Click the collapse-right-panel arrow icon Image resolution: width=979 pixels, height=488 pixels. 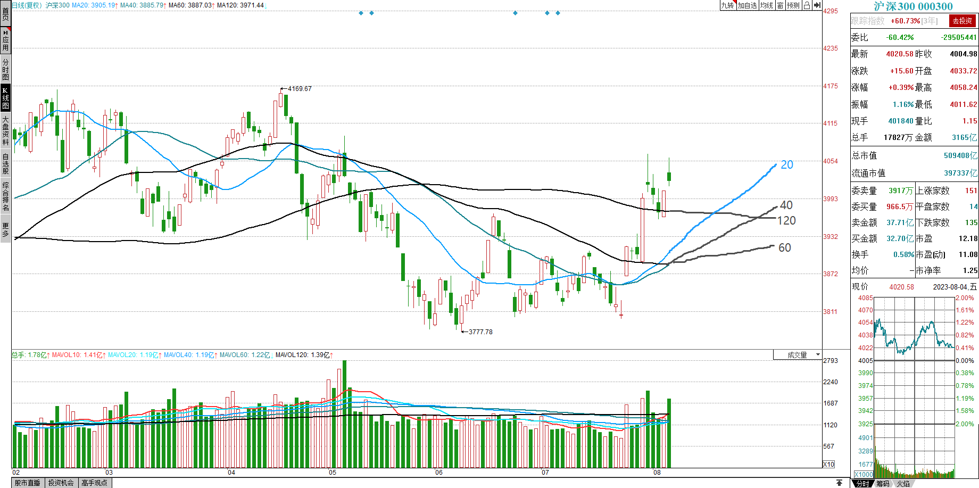tap(817, 5)
